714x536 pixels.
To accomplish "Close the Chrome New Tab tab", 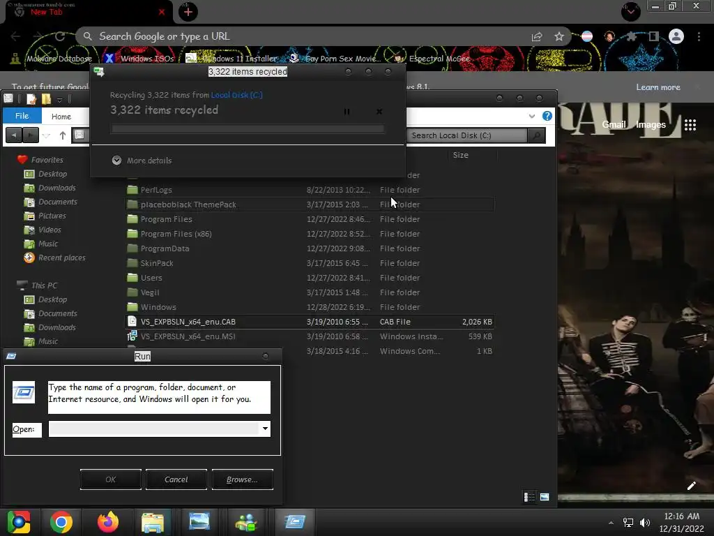I will pyautogui.click(x=162, y=13).
